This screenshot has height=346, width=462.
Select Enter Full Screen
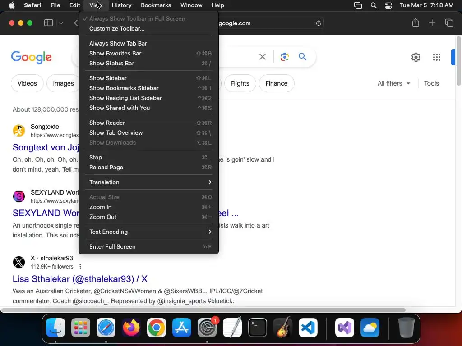pos(148,246)
